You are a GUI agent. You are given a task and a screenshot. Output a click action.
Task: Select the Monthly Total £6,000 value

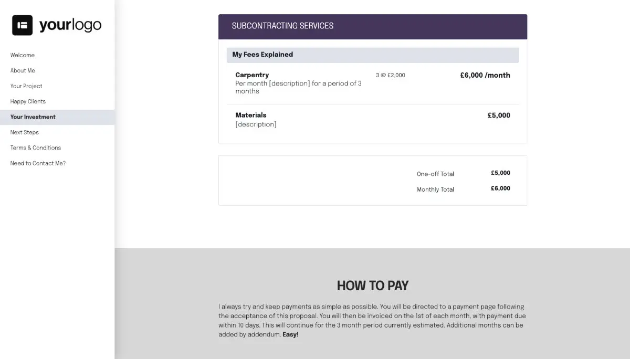tap(500, 188)
